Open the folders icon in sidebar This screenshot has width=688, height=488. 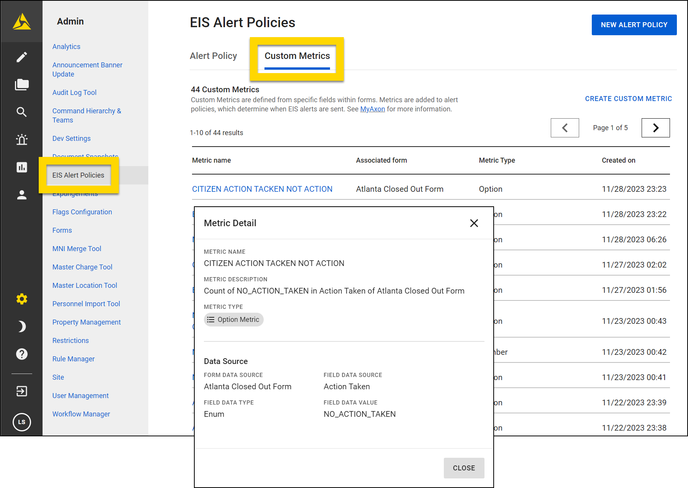point(22,85)
